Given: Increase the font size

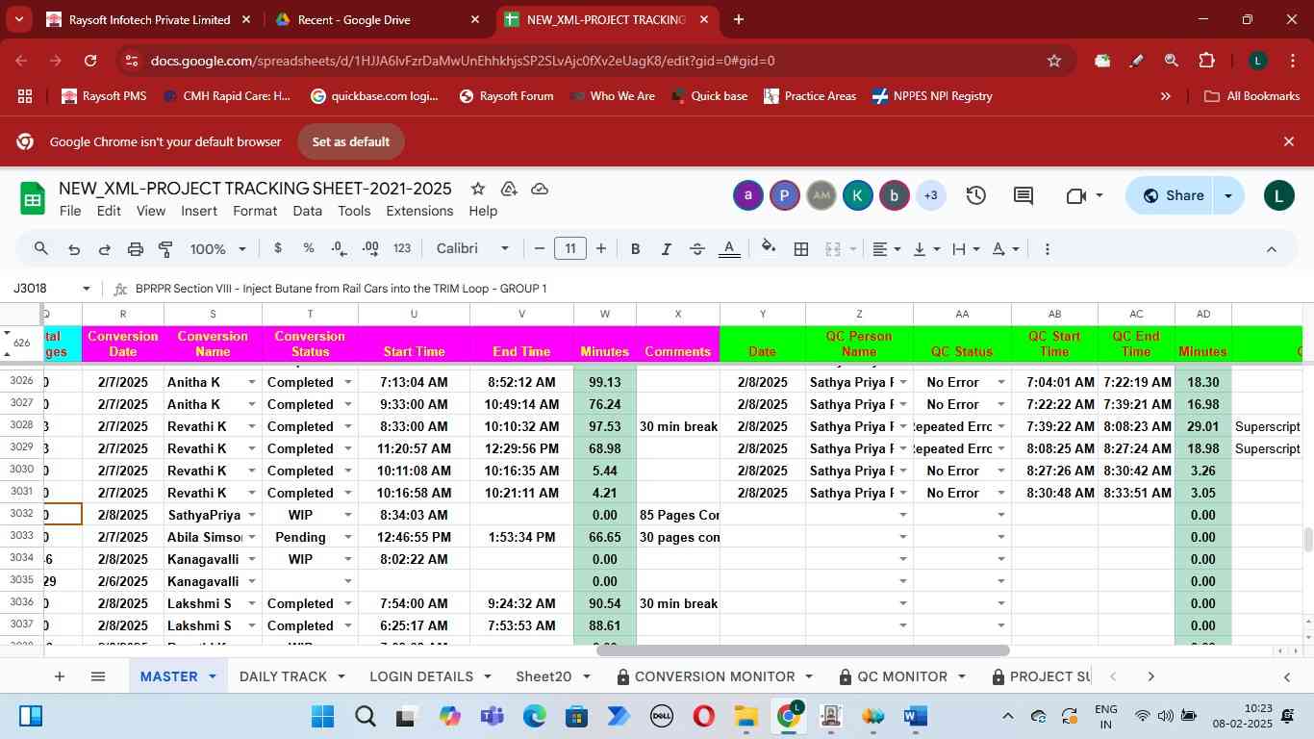Looking at the screenshot, I should coord(601,249).
